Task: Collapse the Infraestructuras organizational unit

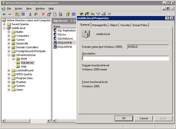Action: coord(9,55)
